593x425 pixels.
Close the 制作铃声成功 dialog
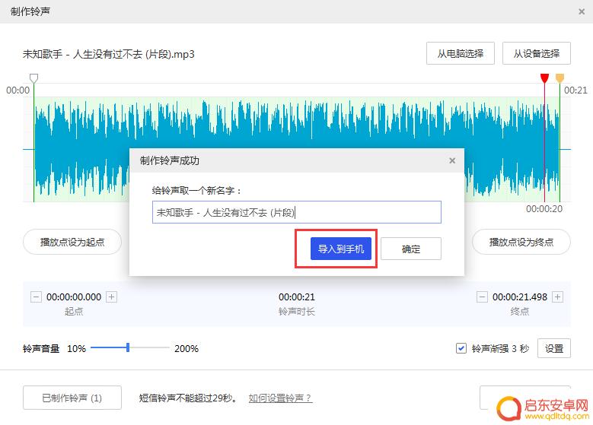tap(452, 160)
